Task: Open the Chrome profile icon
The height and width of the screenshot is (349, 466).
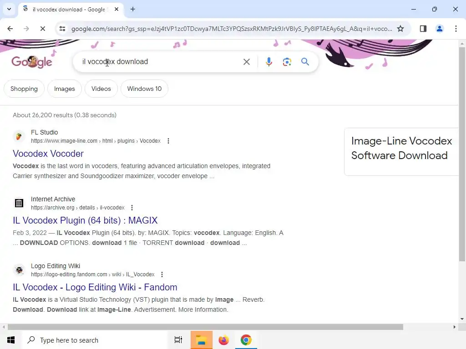Action: tap(439, 29)
